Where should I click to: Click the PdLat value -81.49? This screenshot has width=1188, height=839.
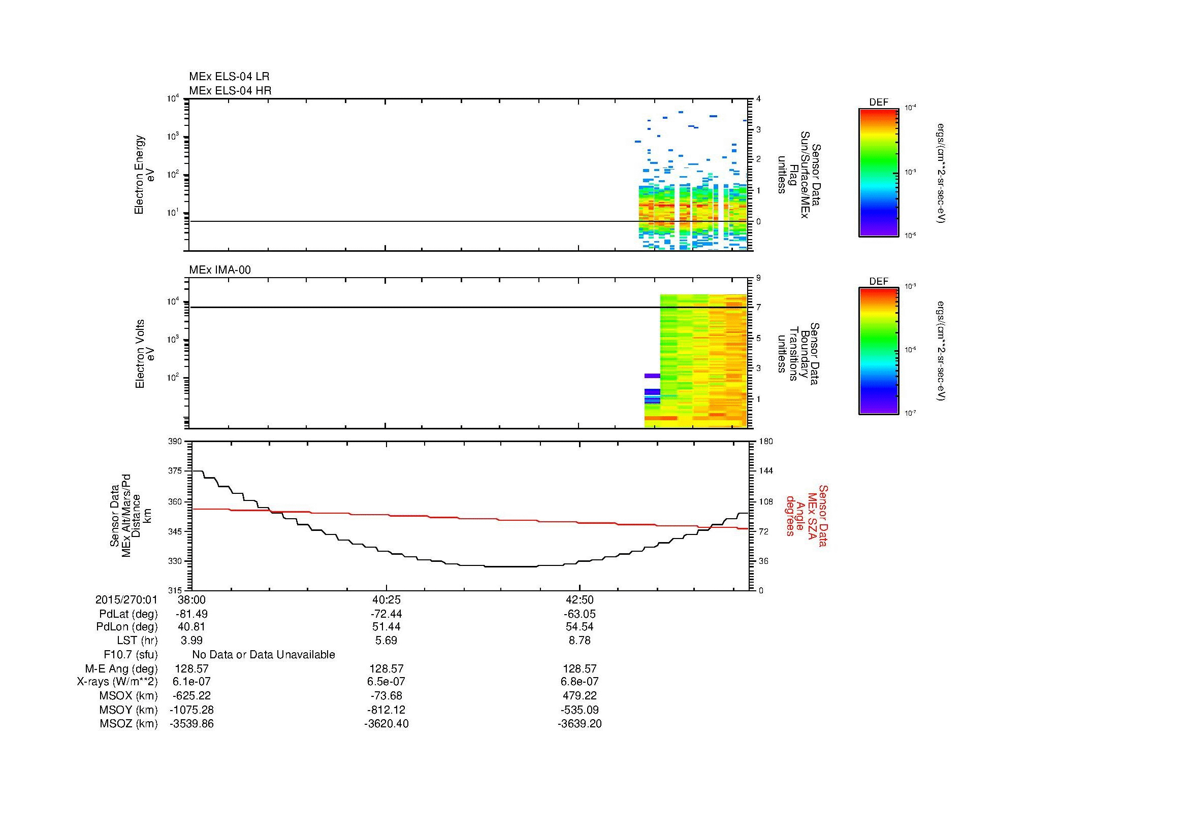192,614
